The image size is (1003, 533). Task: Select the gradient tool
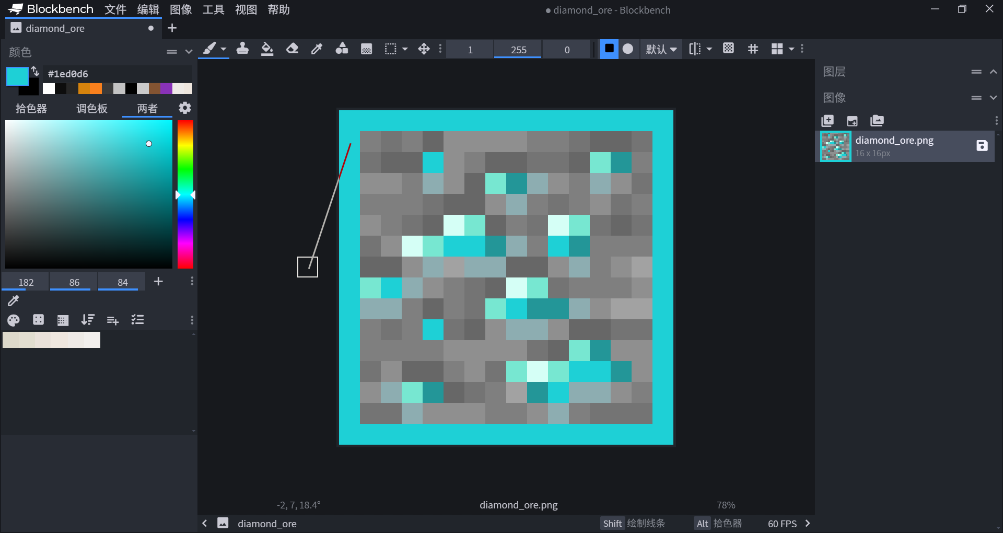point(366,49)
